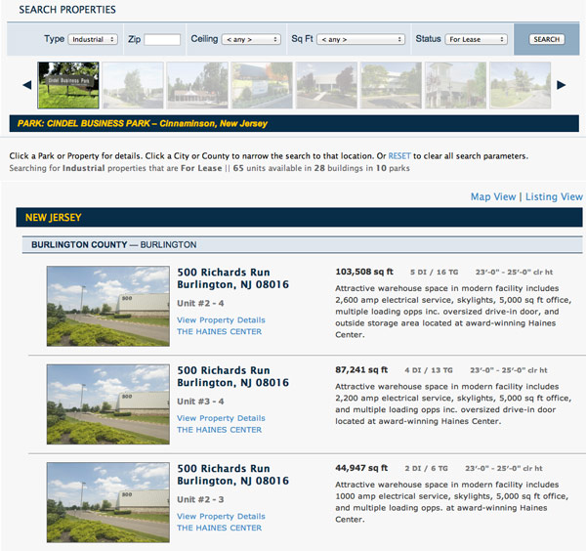The width and height of the screenshot is (586, 551).
Task: Open the Status dropdown showing For Lease
Action: click(477, 39)
